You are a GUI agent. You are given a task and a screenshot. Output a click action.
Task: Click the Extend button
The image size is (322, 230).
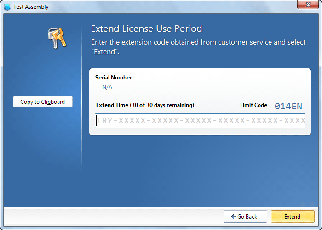click(x=293, y=217)
